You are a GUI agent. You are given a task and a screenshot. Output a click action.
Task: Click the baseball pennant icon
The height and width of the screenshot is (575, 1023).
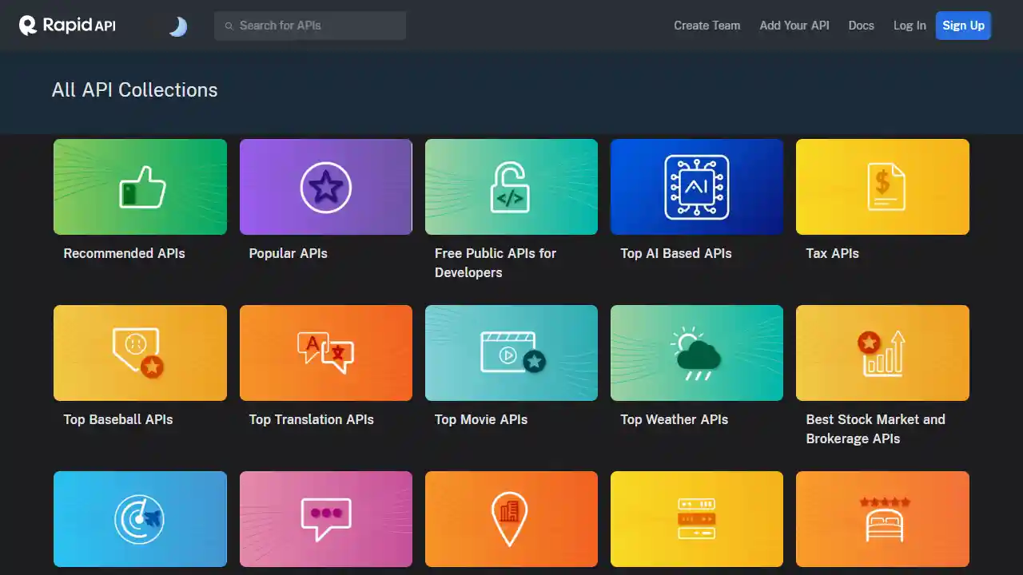(x=140, y=352)
